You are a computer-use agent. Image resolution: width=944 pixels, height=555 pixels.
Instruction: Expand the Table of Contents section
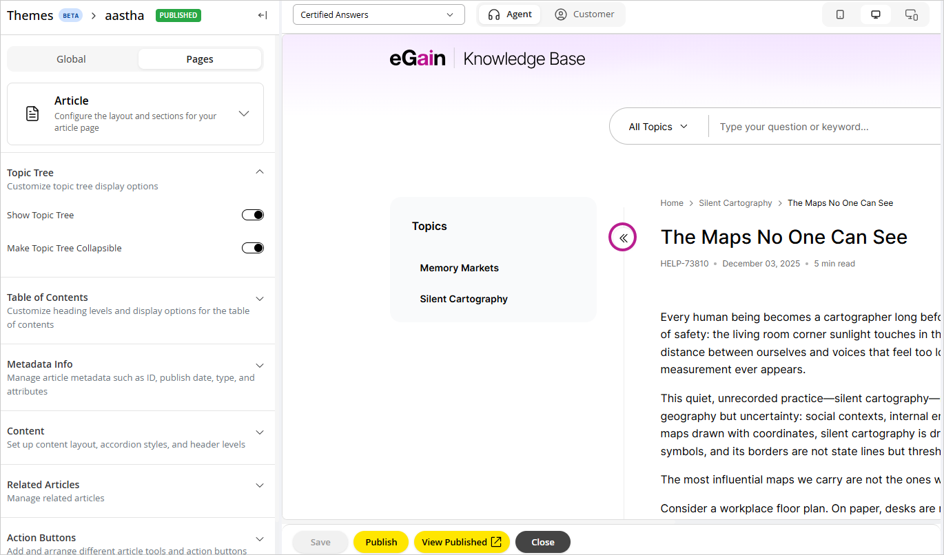pyautogui.click(x=259, y=298)
